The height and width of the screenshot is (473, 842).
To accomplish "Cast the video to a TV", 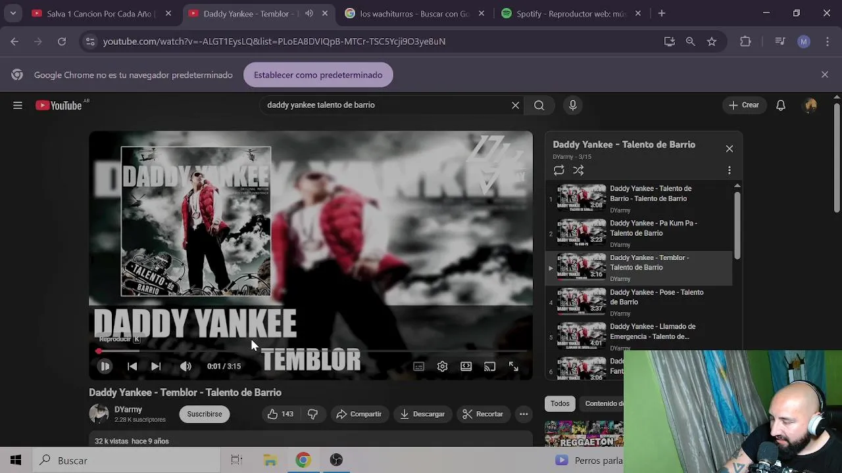I will click(x=489, y=367).
